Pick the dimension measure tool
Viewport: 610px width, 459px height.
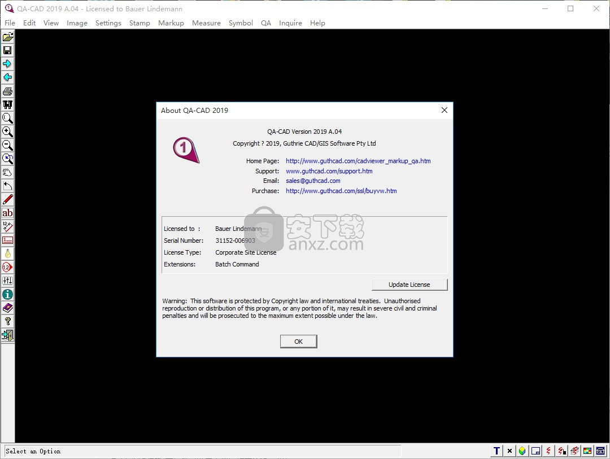coord(8,227)
